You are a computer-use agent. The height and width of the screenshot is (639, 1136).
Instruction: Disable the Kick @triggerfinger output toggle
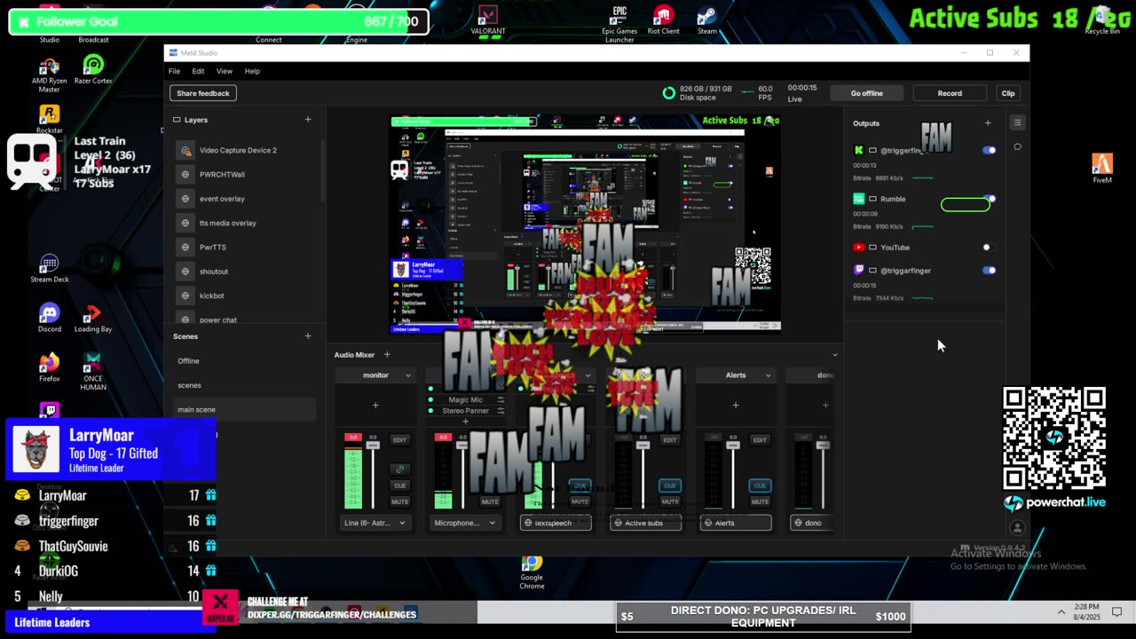point(989,151)
